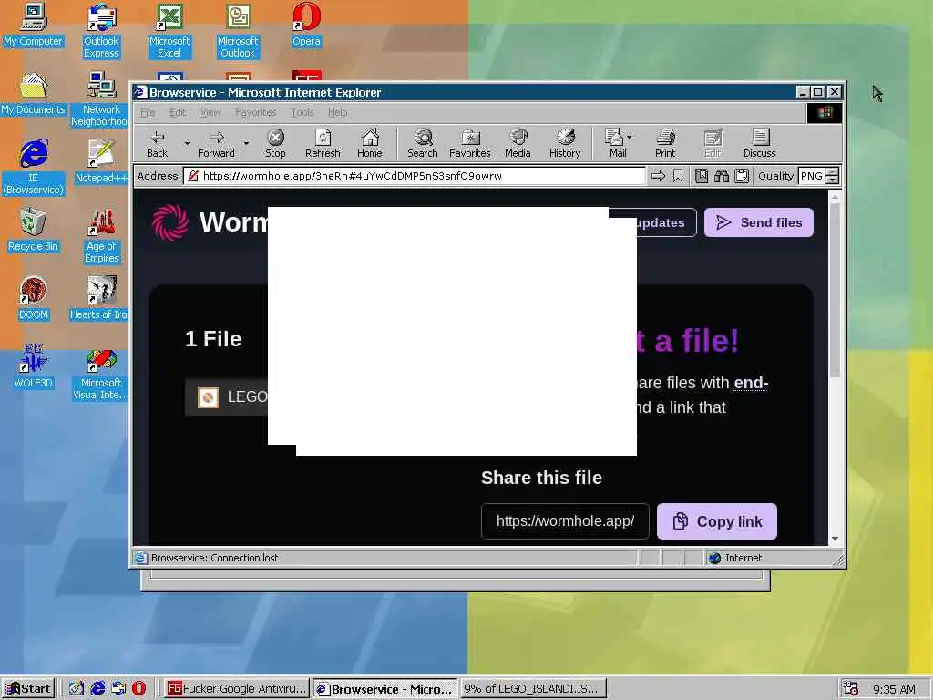
Task: Click the Start button
Action: coord(28,689)
